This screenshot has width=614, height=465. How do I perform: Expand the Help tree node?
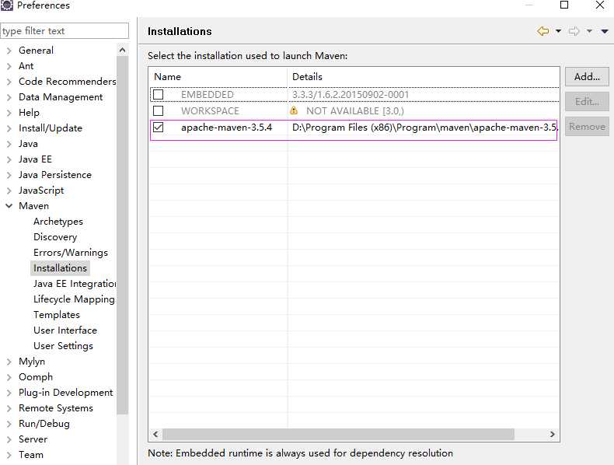[9, 113]
